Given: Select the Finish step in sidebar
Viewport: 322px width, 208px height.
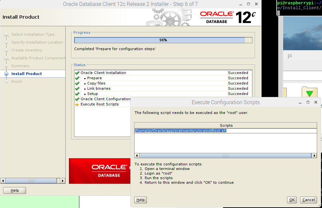Looking at the screenshot, I should point(17,82).
